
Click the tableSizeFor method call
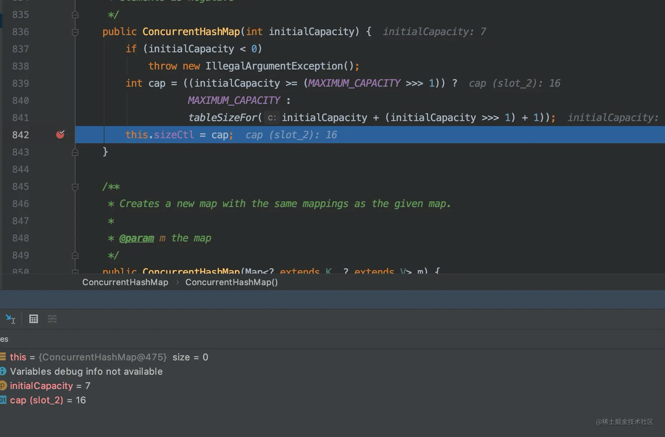click(223, 117)
